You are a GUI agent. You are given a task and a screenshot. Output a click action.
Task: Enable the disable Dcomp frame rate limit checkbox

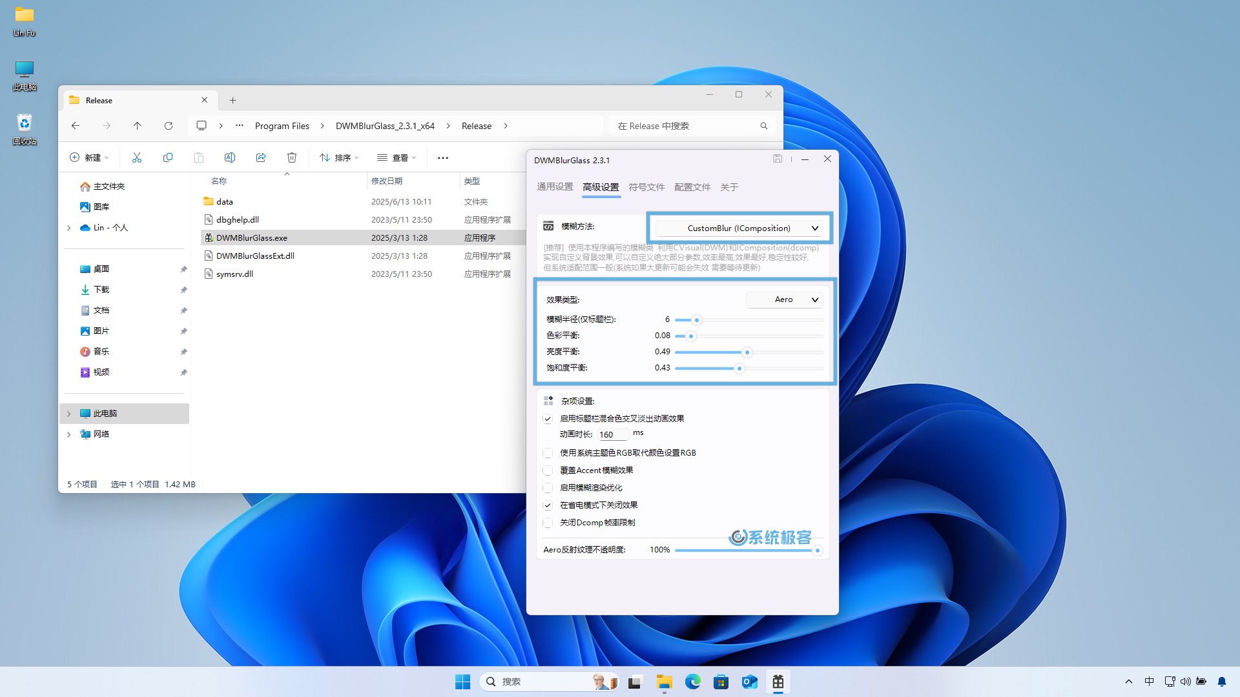548,523
